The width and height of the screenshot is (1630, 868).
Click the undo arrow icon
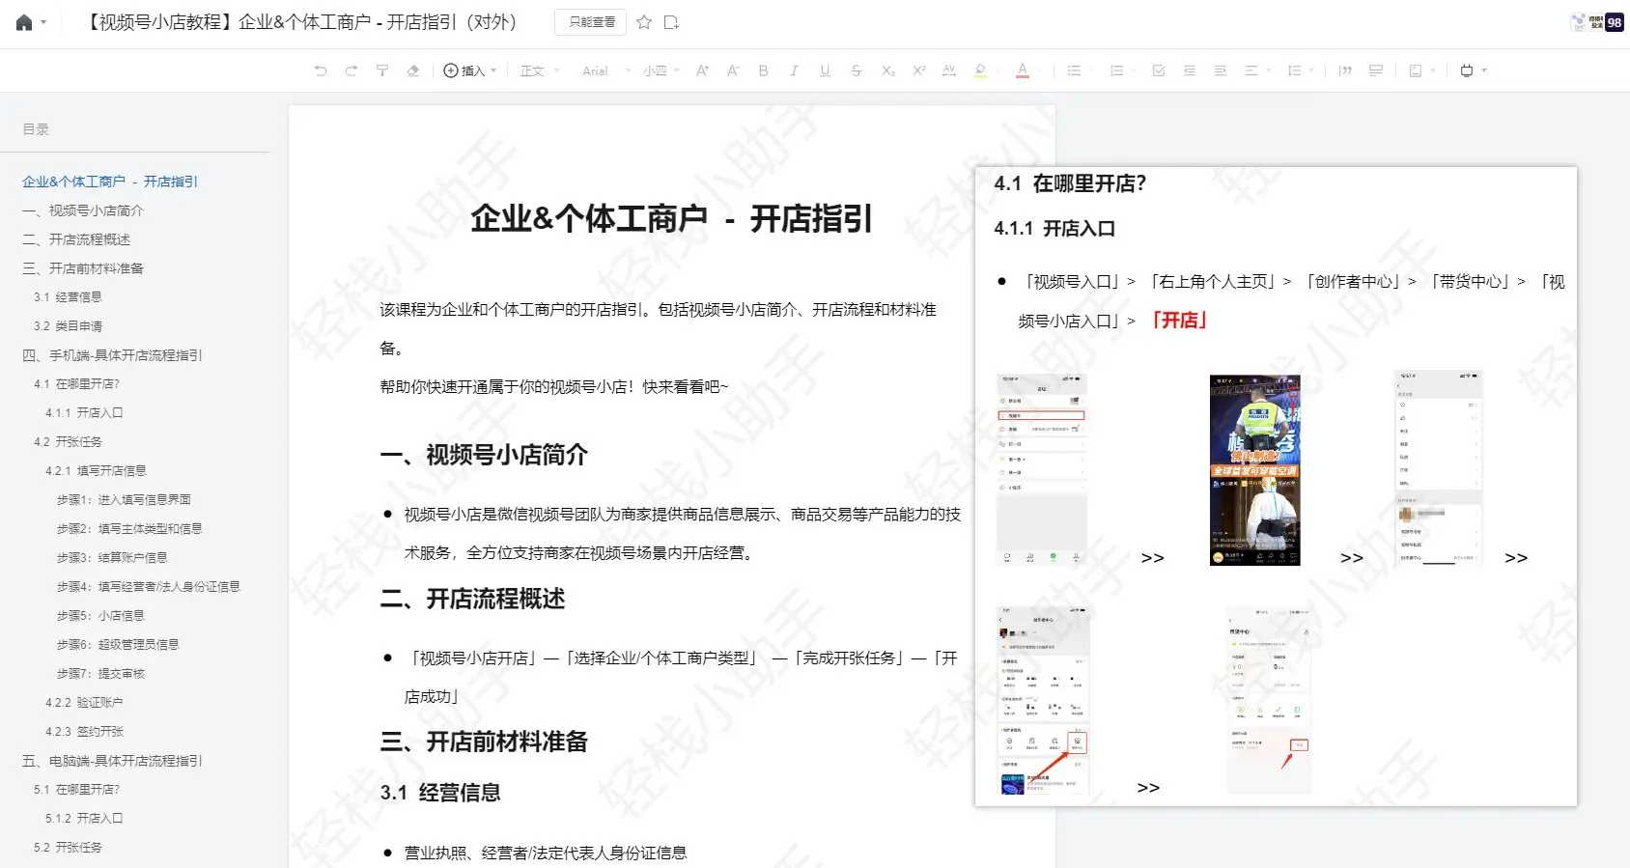coord(321,70)
